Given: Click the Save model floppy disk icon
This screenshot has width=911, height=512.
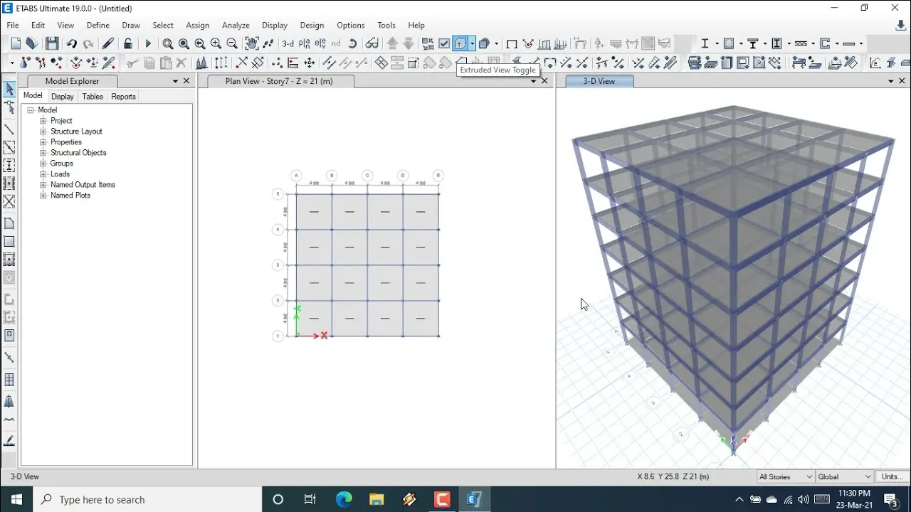Looking at the screenshot, I should 52,44.
